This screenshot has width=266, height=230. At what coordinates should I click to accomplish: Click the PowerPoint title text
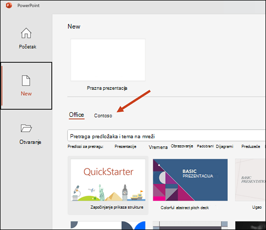tap(29, 6)
